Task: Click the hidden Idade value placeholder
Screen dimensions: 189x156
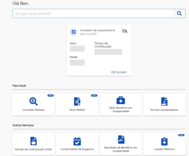Action: [x=77, y=63]
